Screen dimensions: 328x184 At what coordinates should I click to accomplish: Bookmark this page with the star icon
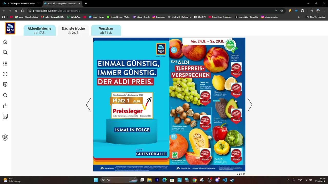(x=282, y=11)
